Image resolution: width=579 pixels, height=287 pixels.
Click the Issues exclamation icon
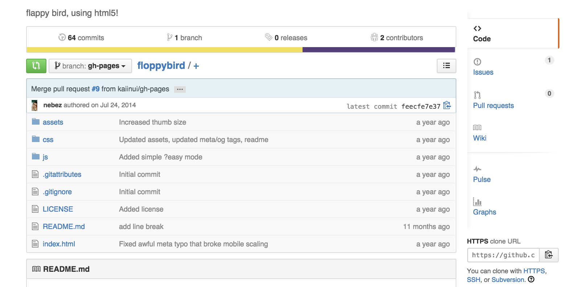(x=477, y=62)
